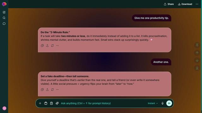Click the Download button
The height and width of the screenshot is (113, 202).
point(185,4)
